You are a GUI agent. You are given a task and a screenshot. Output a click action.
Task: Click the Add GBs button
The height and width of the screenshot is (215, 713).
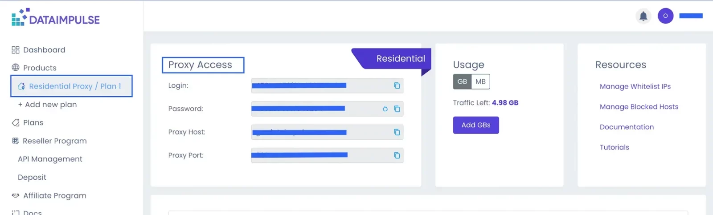tap(476, 125)
